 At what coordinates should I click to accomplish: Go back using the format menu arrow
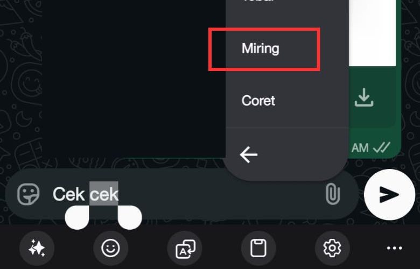pos(249,154)
